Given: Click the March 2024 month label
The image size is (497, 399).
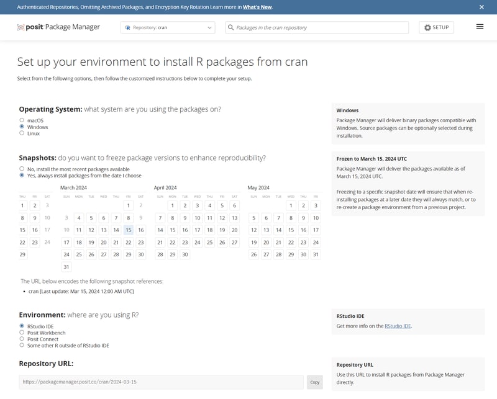Looking at the screenshot, I should pos(73,187).
